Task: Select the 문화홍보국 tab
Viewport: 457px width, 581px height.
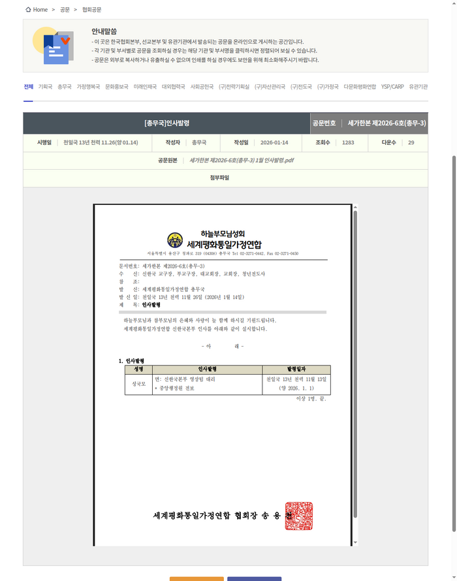Action: [117, 87]
